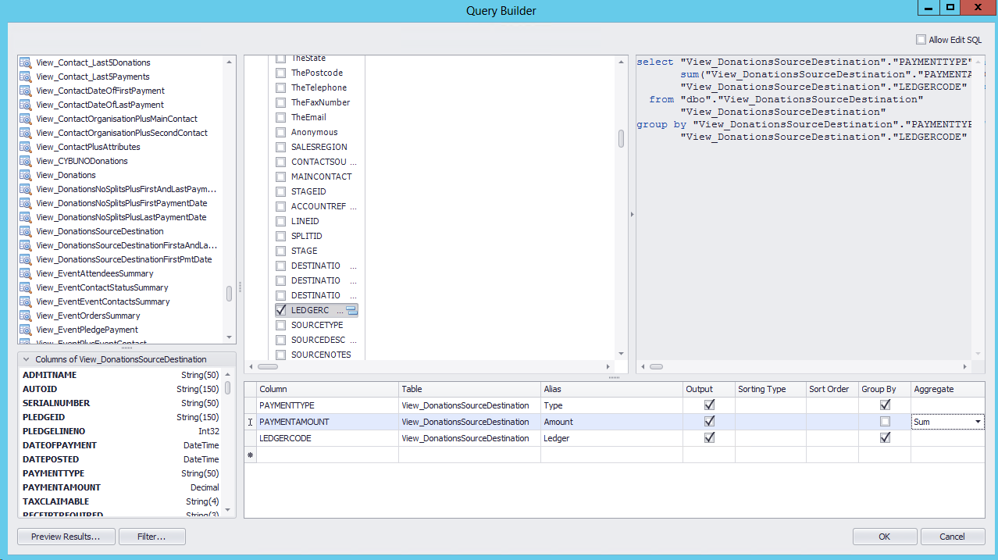Click the Table column header

point(470,389)
